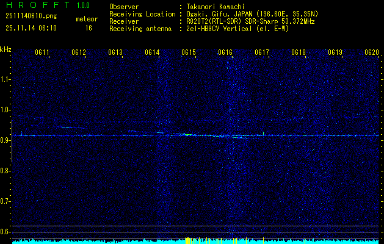Click the 'Receiving Location' field label

pos(142,14)
